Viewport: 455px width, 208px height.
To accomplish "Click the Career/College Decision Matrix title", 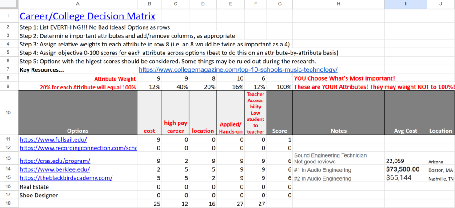I will click(87, 16).
